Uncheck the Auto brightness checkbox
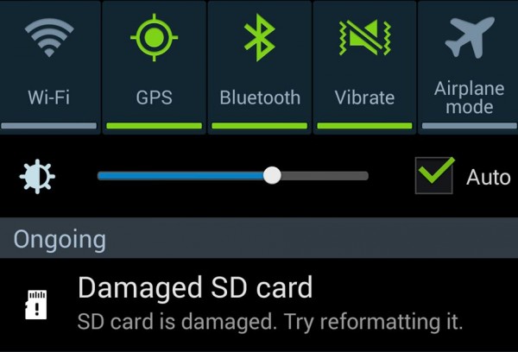518x352 pixels. [433, 176]
